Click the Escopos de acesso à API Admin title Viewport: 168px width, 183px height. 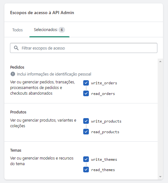click(42, 13)
